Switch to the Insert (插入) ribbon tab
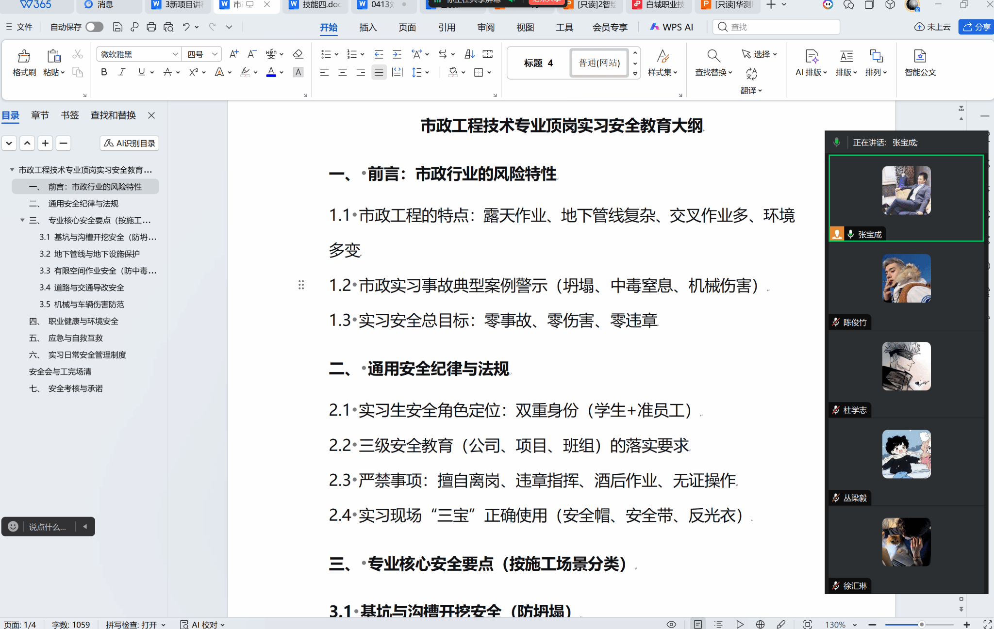Viewport: 994px width, 629px height. (x=367, y=27)
